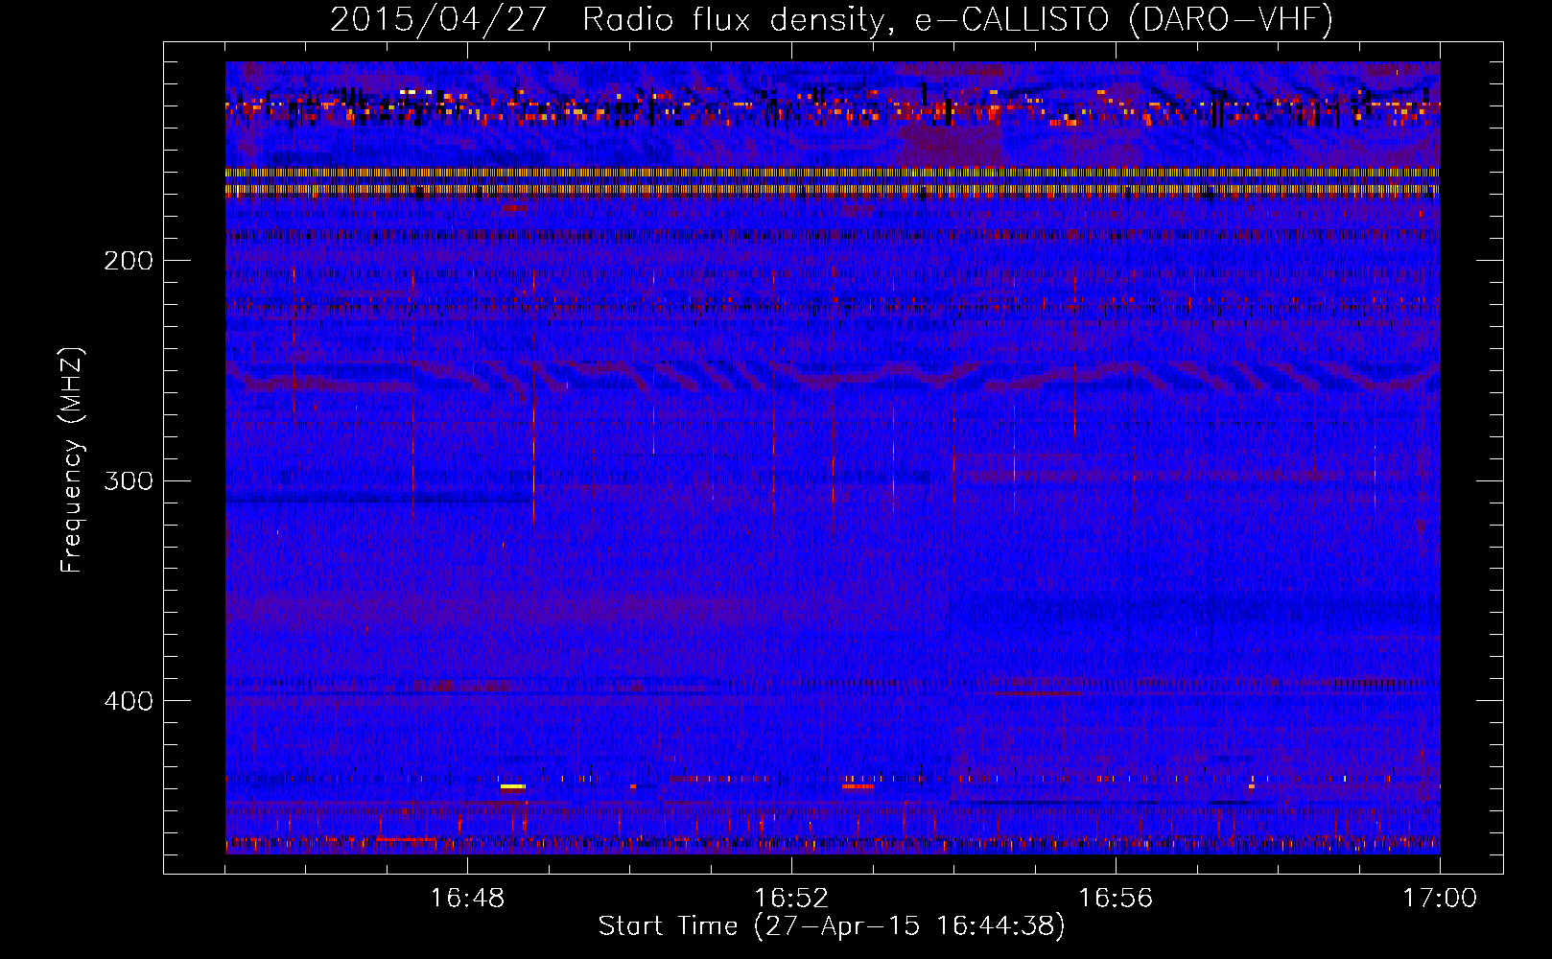The image size is (1552, 959).
Task: Click the 17:00 time tick label
Action: 1440,899
